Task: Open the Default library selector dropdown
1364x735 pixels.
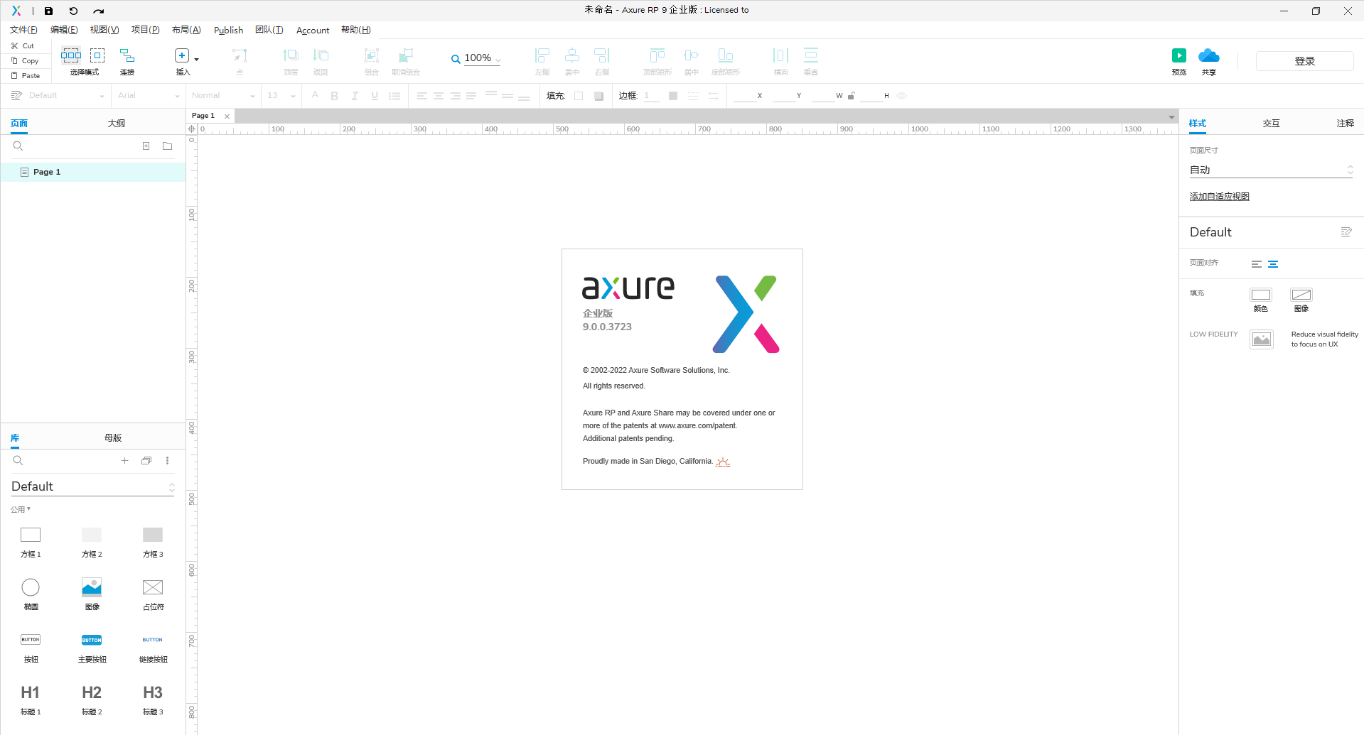Action: click(x=92, y=486)
